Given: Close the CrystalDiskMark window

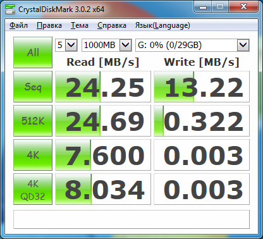Looking at the screenshot, I should click(243, 7).
